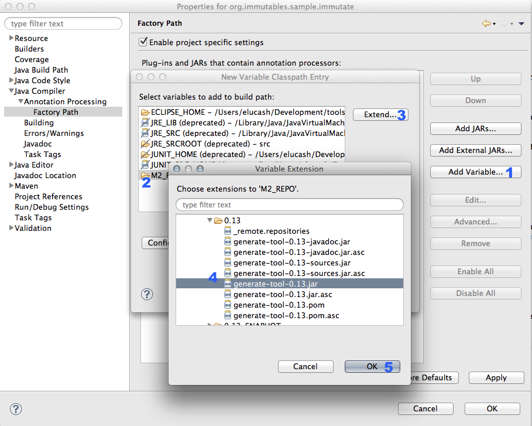532x426 pixels.
Task: Click the Add Variable... button
Action: tap(475, 172)
